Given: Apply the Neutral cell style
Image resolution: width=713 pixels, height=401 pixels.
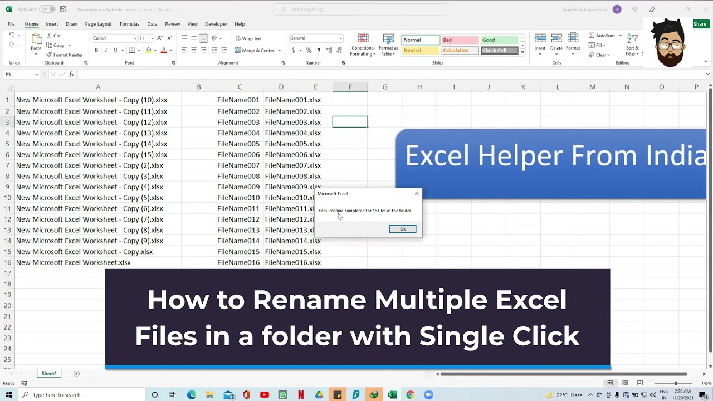Looking at the screenshot, I should tap(421, 50).
